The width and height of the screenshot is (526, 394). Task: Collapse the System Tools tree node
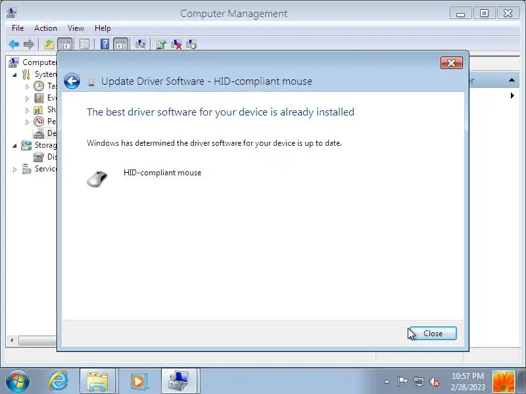point(14,75)
